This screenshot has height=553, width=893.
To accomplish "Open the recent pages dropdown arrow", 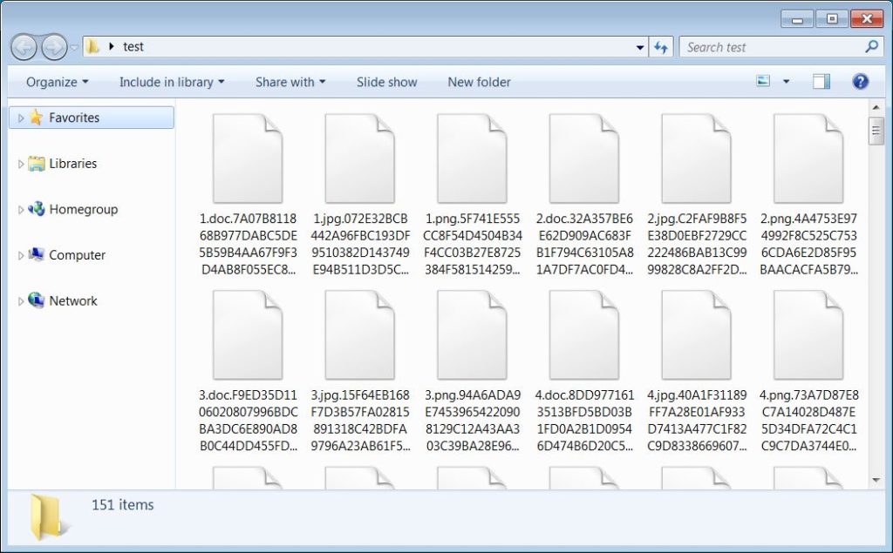I will [74, 47].
